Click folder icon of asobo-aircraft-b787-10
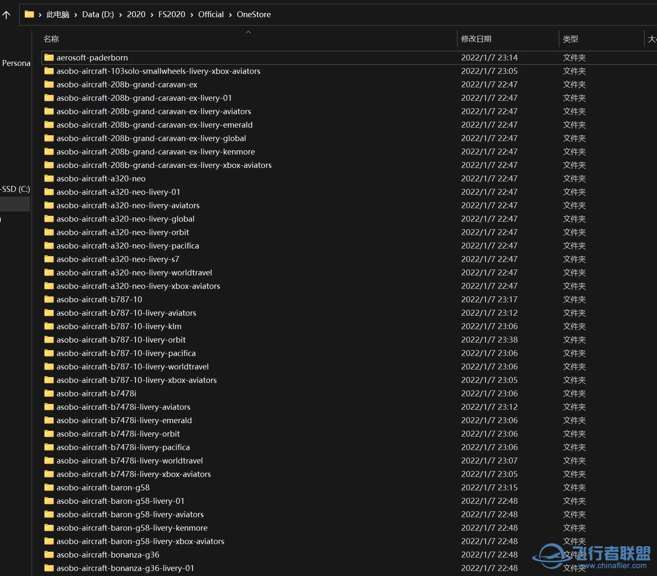The image size is (657, 576). pos(49,299)
